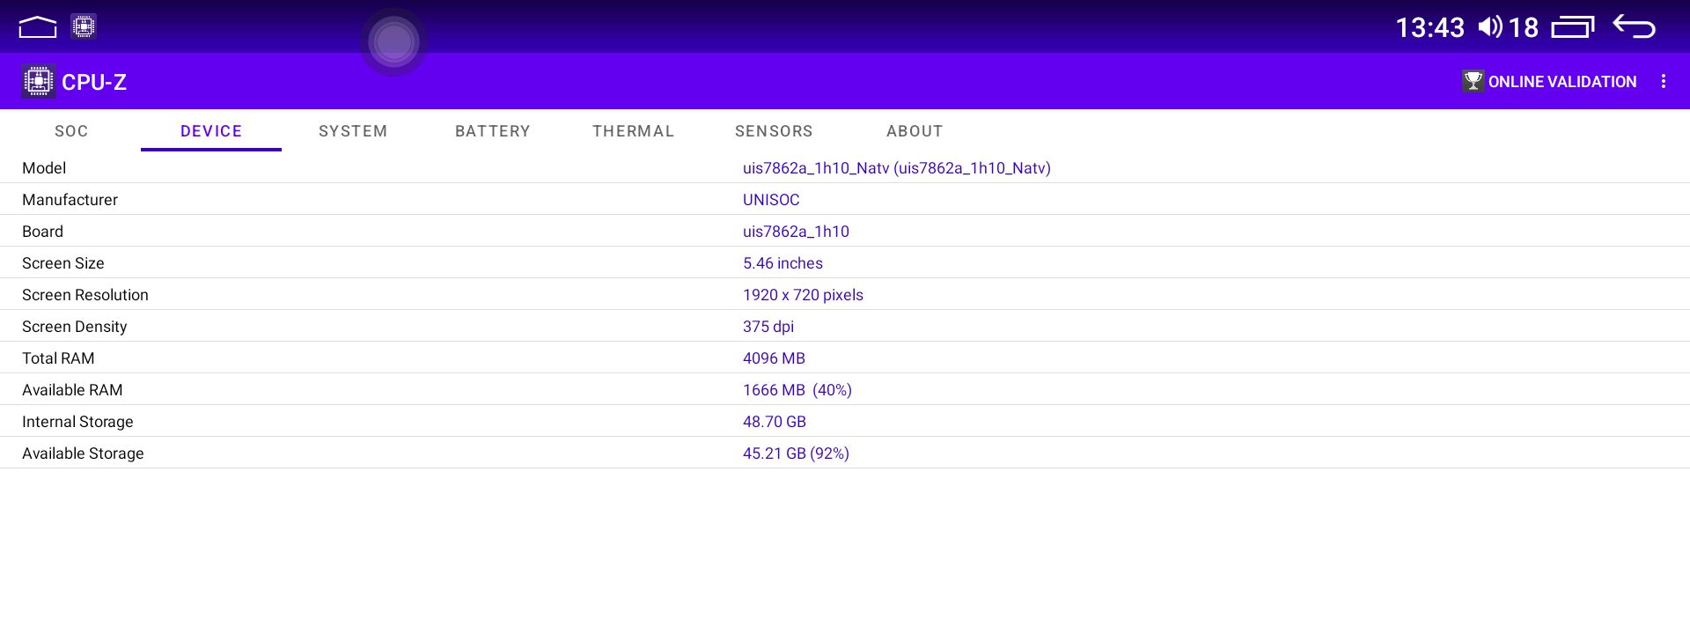Open the SYSTEM tab
Image resolution: width=1690 pixels, height=634 pixels.
click(x=353, y=131)
